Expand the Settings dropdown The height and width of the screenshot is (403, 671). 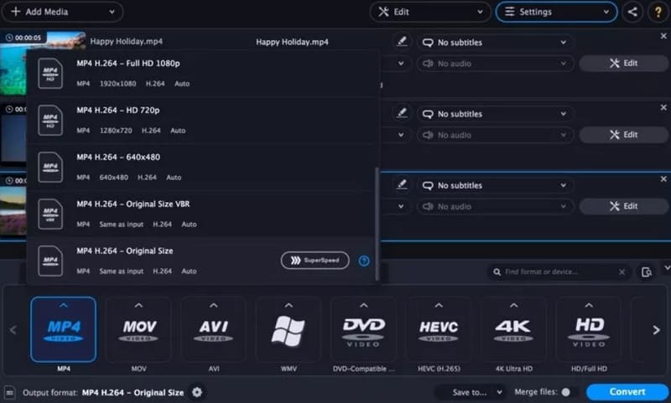tap(556, 12)
